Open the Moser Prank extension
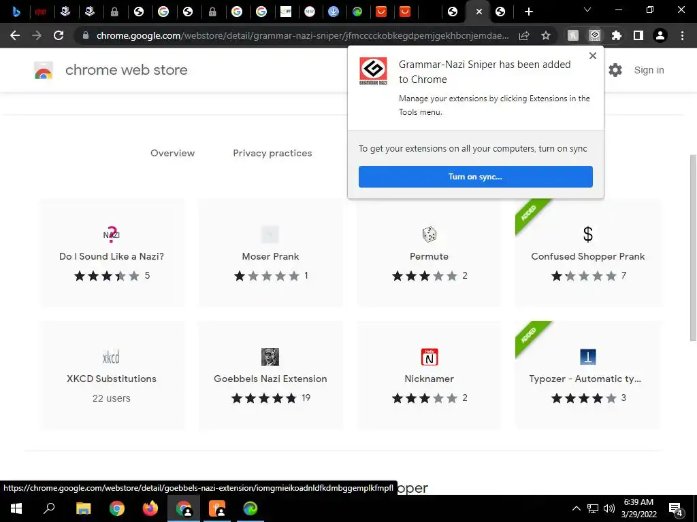This screenshot has width=697, height=522. [270, 253]
